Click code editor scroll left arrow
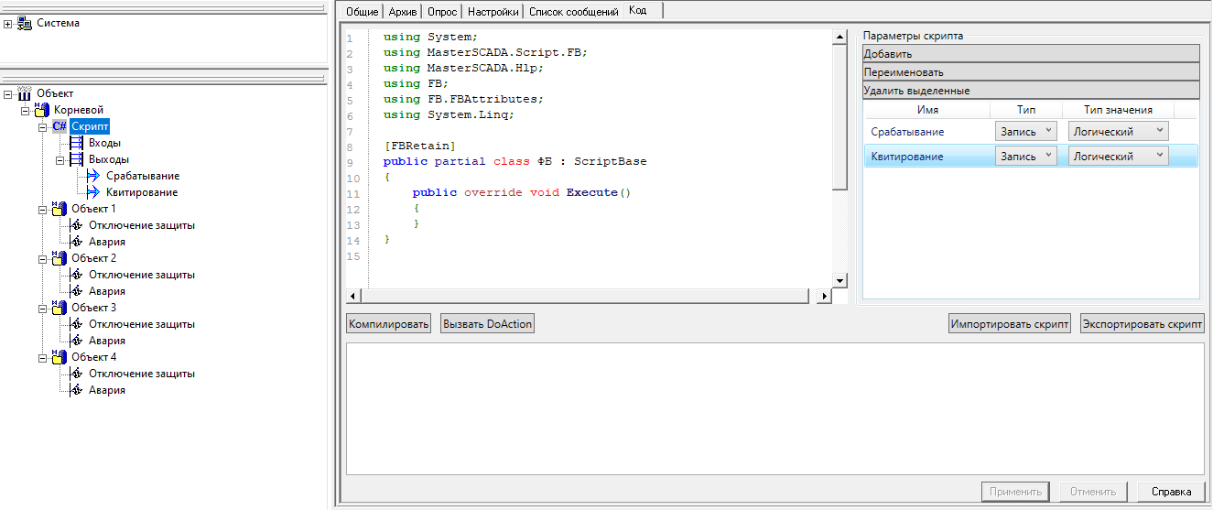This screenshot has width=1213, height=510. click(353, 296)
